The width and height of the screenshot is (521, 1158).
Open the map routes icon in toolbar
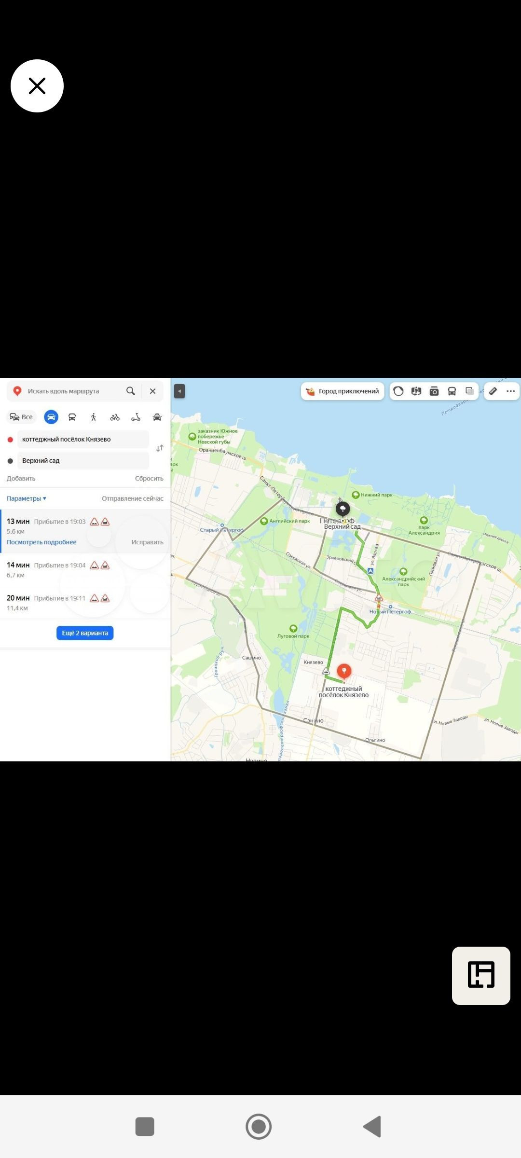[416, 391]
